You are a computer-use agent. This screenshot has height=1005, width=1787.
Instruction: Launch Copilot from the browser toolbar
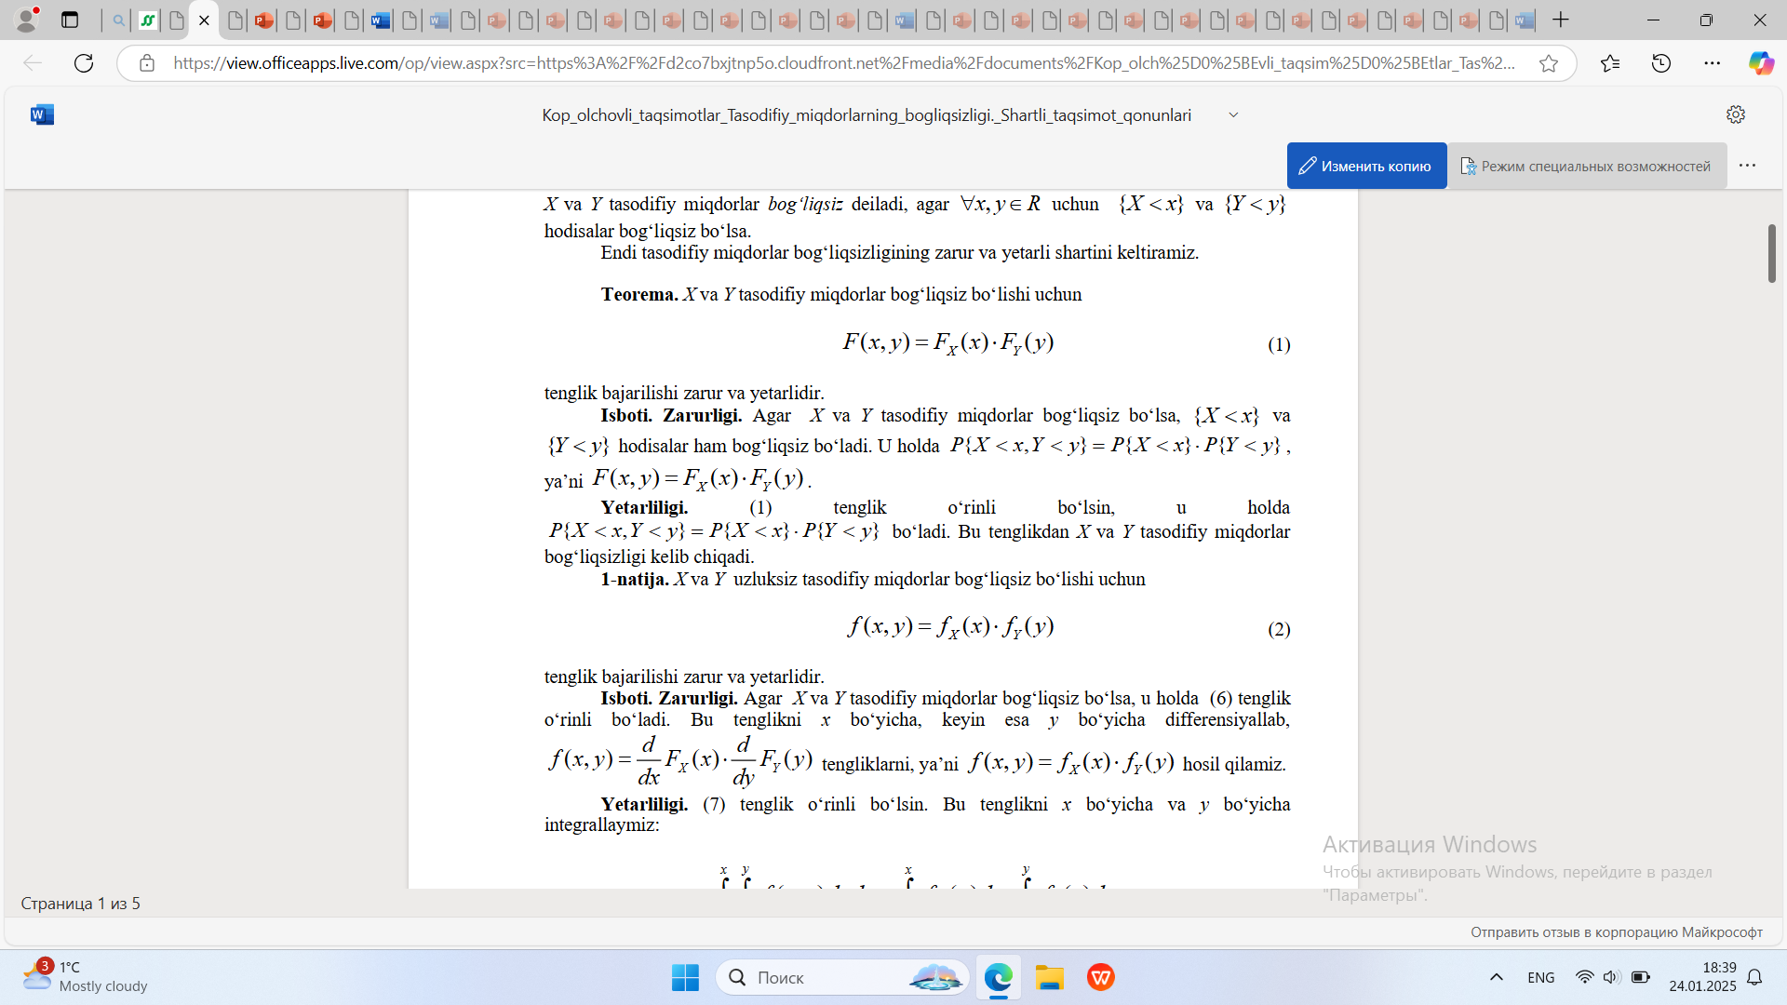(x=1761, y=63)
